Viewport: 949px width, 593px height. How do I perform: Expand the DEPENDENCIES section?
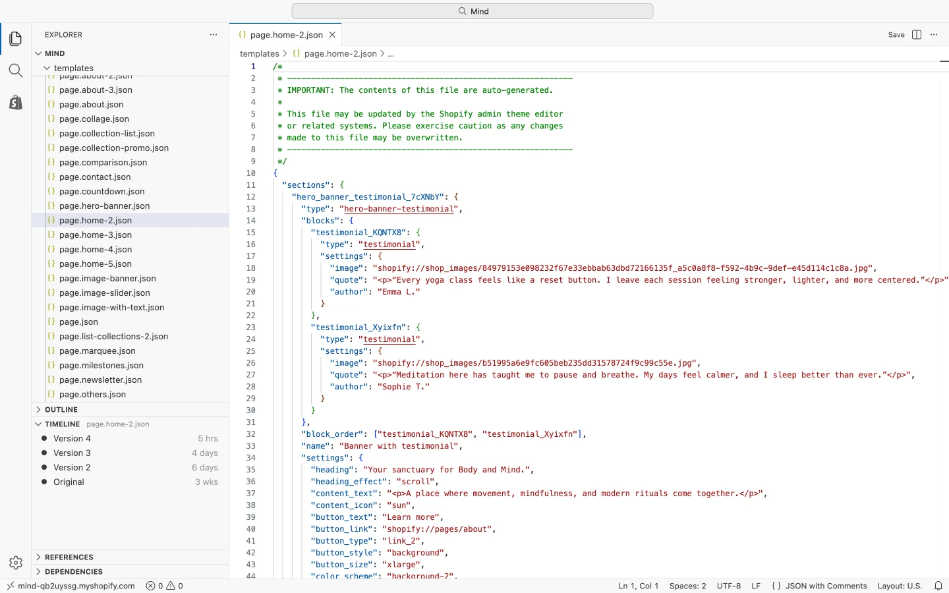[130, 572]
